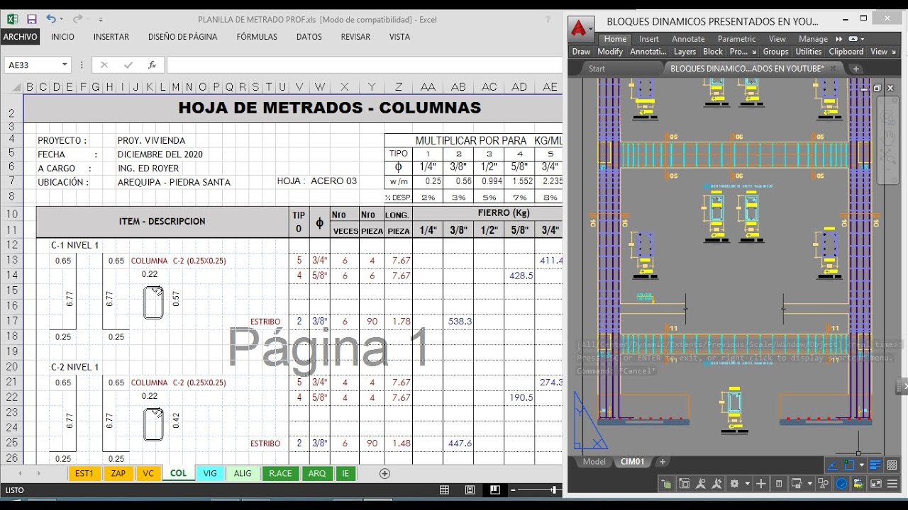Click cell with value 538.3
The width and height of the screenshot is (908, 510).
(x=460, y=321)
